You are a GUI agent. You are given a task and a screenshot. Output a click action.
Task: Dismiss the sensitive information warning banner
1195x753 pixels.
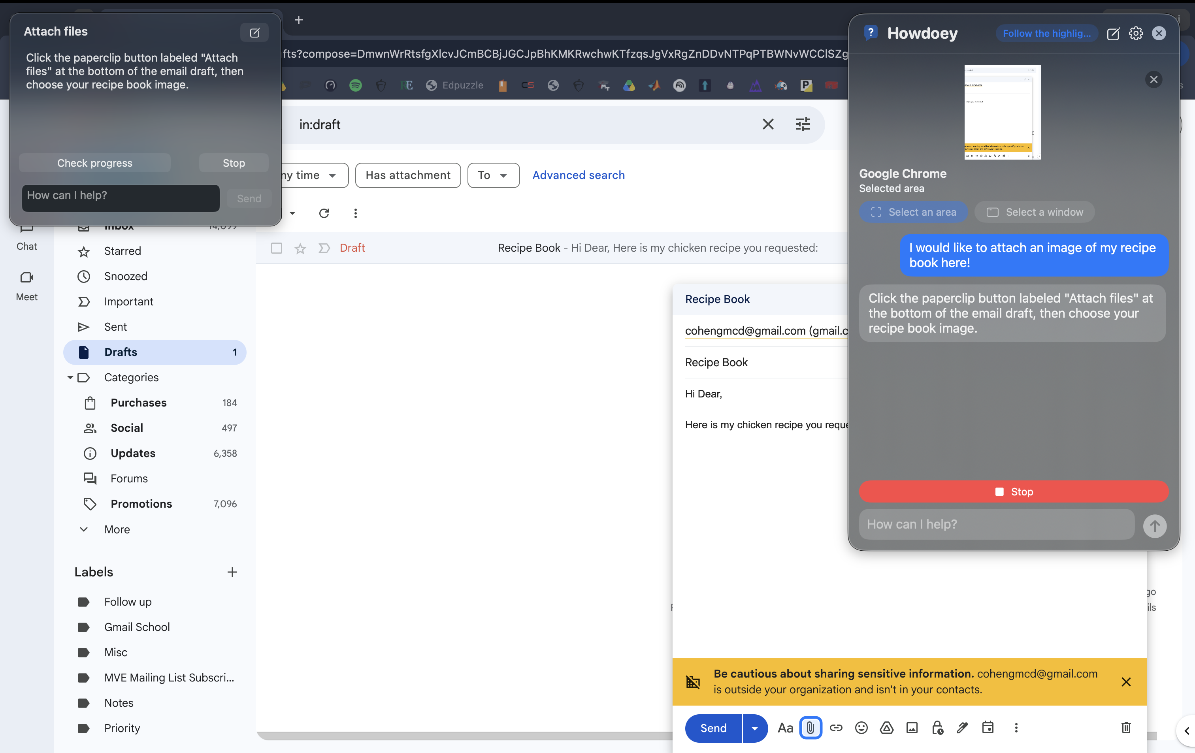point(1126,681)
